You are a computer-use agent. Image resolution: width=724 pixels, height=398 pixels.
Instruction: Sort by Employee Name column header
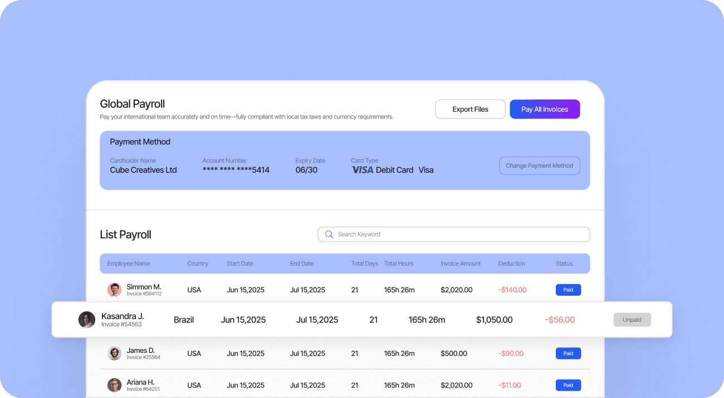(x=129, y=263)
